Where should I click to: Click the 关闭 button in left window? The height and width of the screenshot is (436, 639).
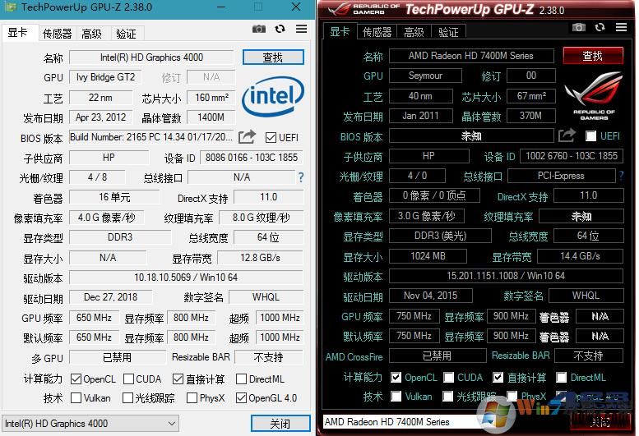point(280,424)
